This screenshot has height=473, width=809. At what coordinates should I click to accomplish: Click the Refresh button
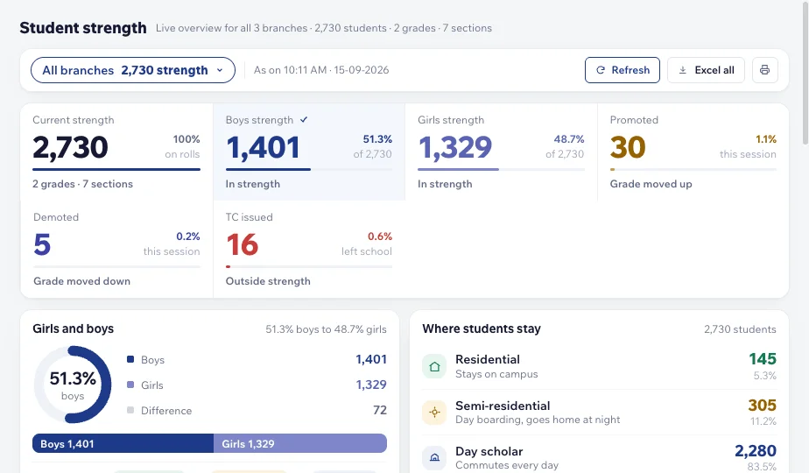coord(623,70)
